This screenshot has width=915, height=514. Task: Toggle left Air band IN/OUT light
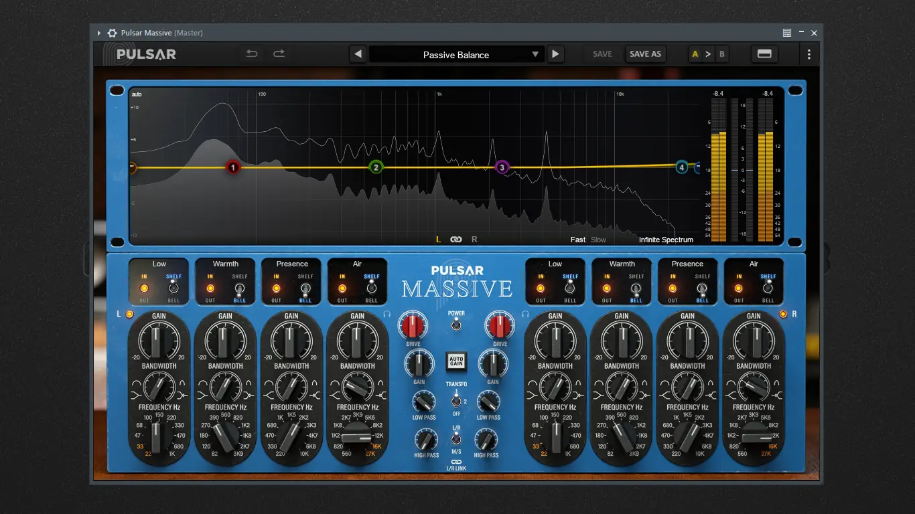(x=342, y=288)
